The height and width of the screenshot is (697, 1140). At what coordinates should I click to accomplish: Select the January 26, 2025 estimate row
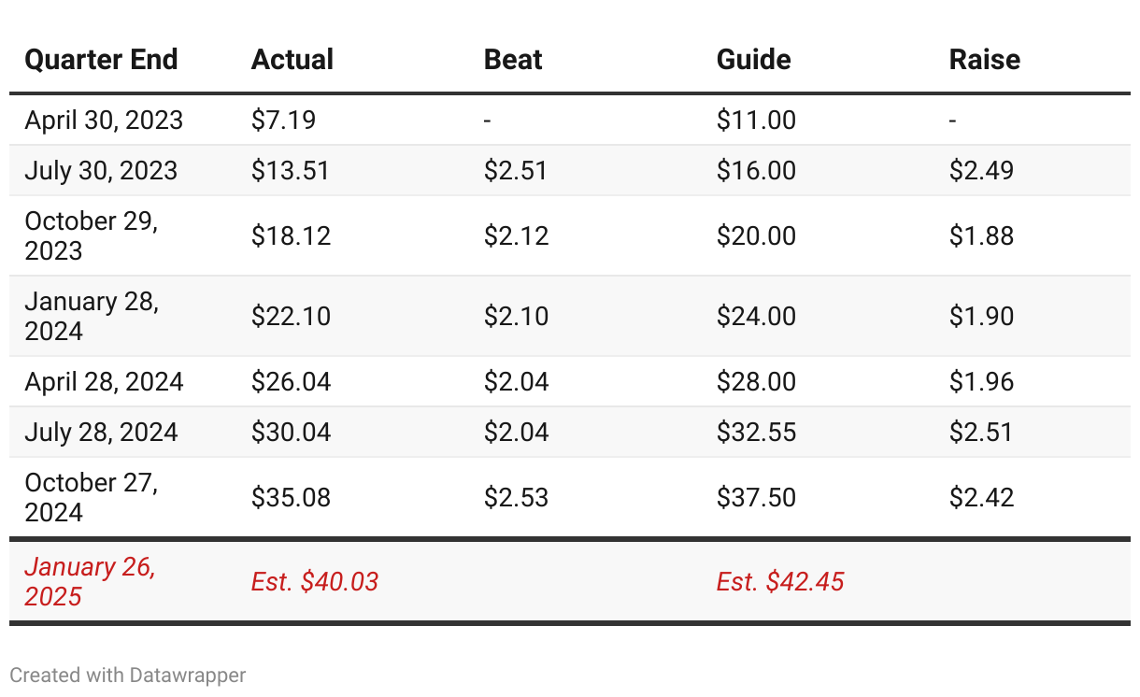click(90, 581)
